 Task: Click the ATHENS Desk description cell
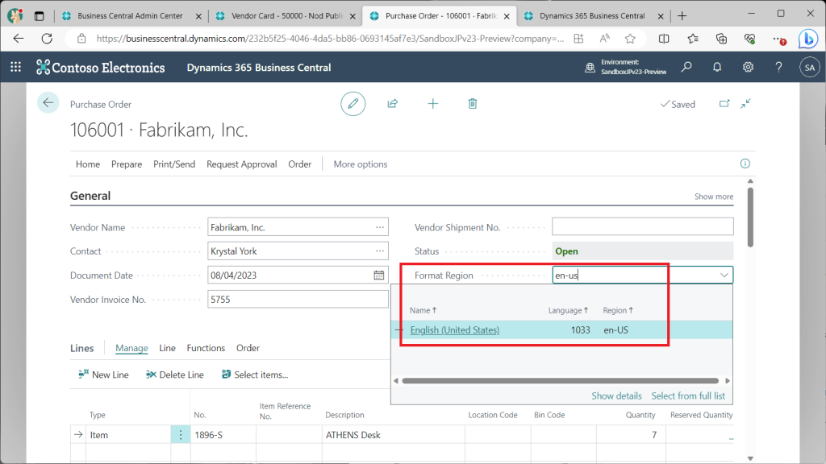[394, 435]
